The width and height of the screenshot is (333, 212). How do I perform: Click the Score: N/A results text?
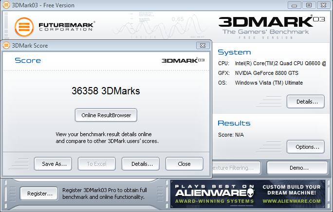coord(231,135)
